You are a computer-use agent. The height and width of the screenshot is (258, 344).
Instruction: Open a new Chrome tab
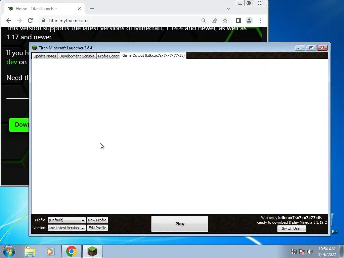click(92, 9)
